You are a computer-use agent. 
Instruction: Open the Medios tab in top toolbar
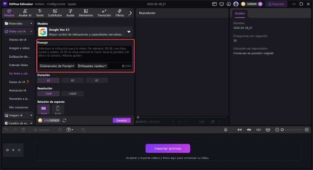coord(9,13)
